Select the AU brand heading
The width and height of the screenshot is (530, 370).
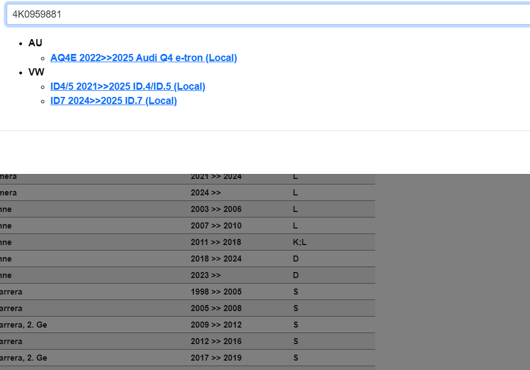click(x=35, y=43)
